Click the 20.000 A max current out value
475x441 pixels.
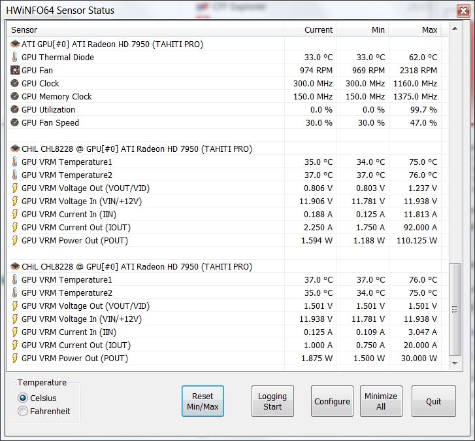(x=420, y=345)
